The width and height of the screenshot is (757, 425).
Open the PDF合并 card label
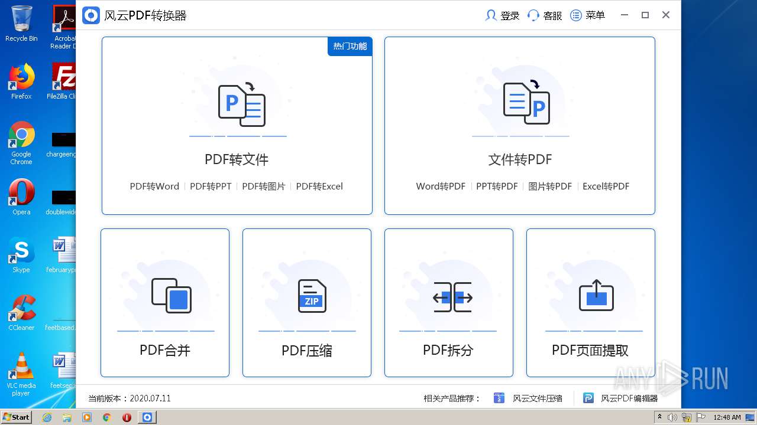165,350
